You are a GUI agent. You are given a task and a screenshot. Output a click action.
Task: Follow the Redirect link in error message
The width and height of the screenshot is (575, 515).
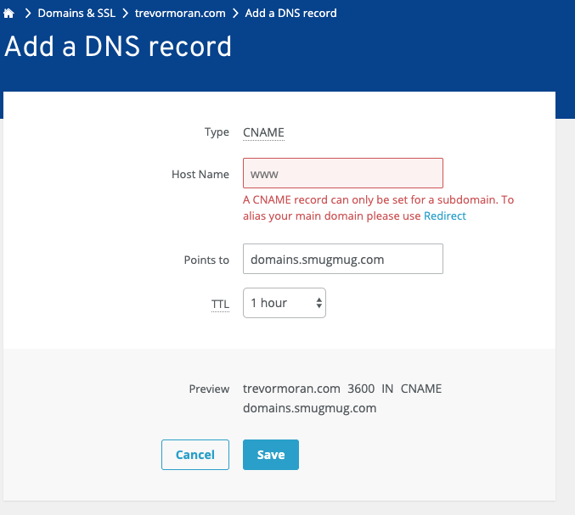pos(445,216)
